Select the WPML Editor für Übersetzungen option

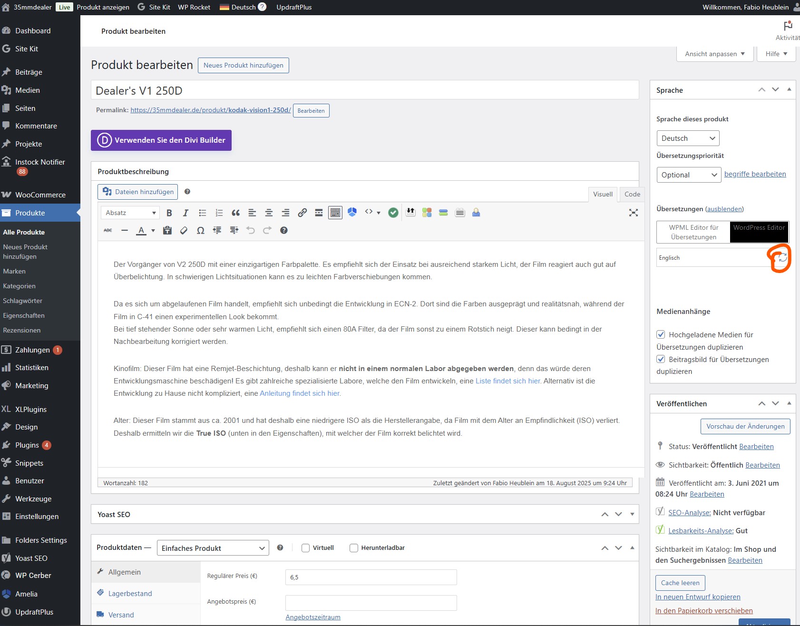(x=693, y=232)
